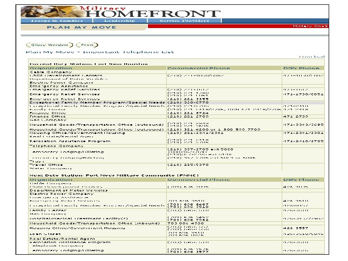Click the Download link above the table
The width and height of the screenshot is (348, 261).
(x=312, y=57)
